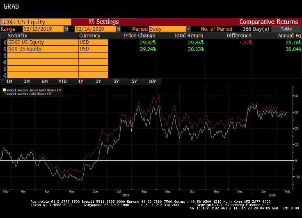This screenshot has height=218, width=302.
Task: Click VanEck Vectors Junior Gold Miners ETF legend label
Action: coord(34,90)
